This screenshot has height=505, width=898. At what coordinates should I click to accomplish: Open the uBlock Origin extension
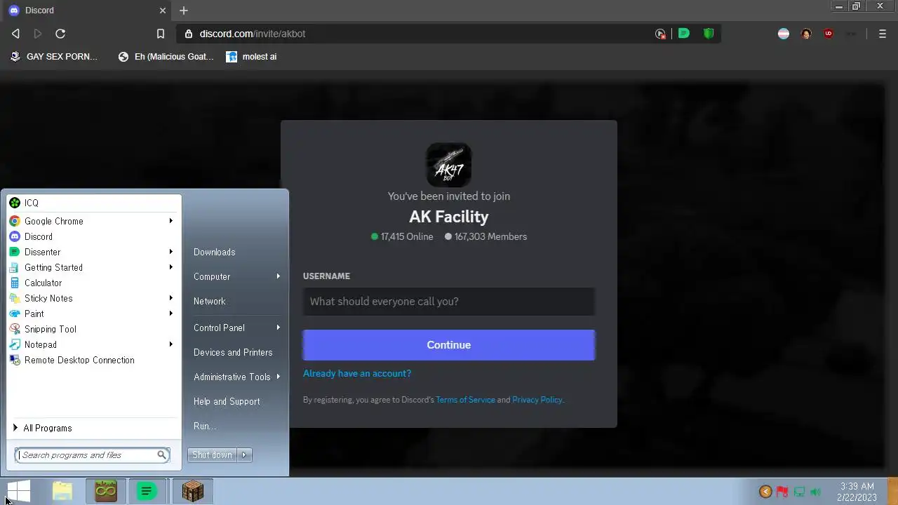829,34
